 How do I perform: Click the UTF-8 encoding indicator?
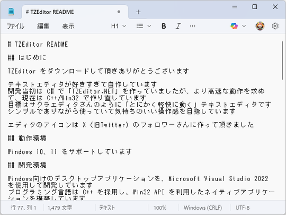click(243, 208)
